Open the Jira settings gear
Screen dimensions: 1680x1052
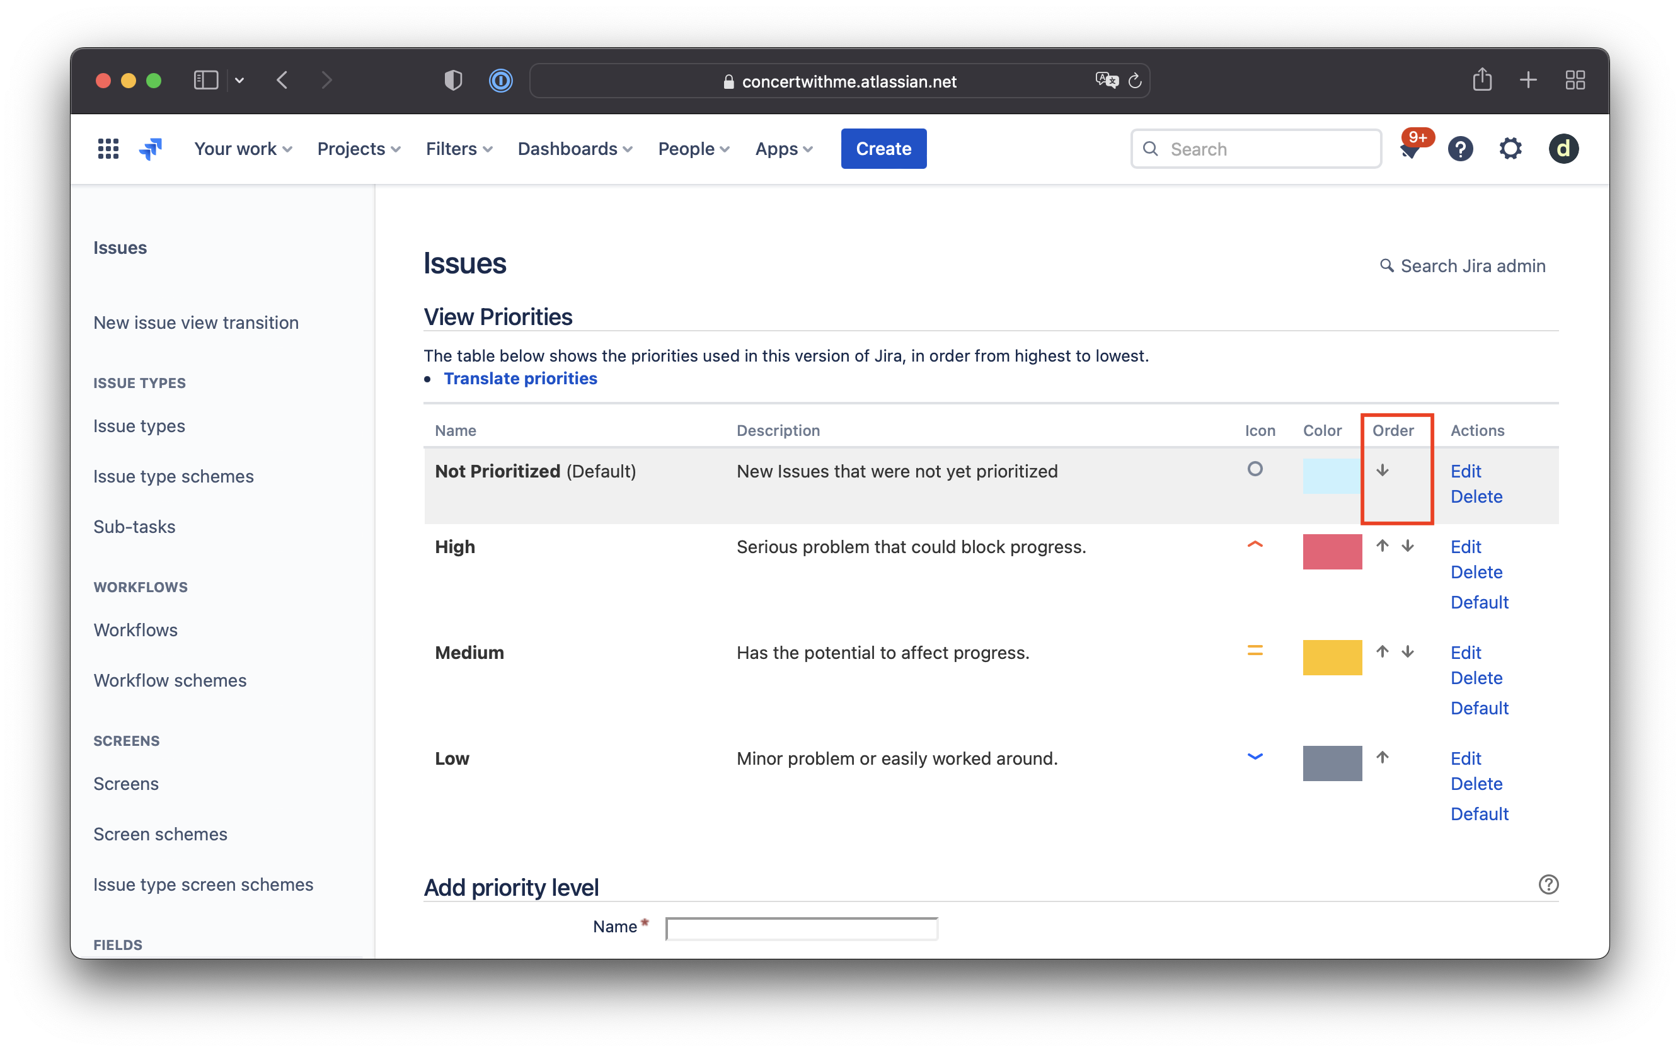pos(1510,148)
